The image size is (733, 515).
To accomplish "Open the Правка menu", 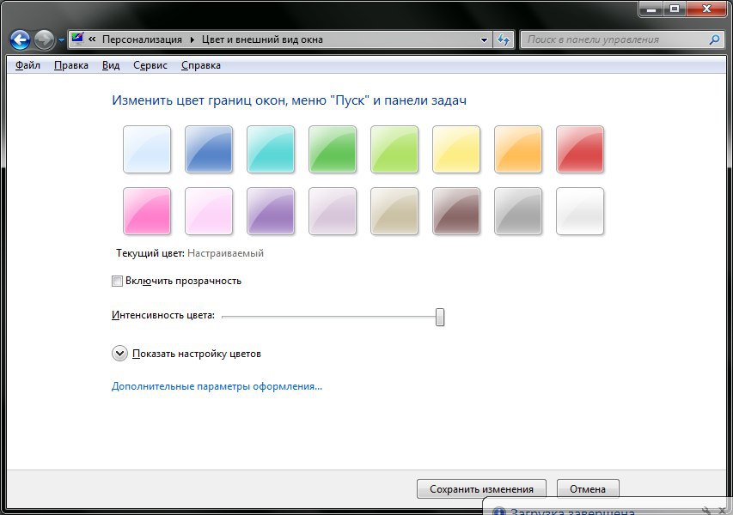I will 71,65.
